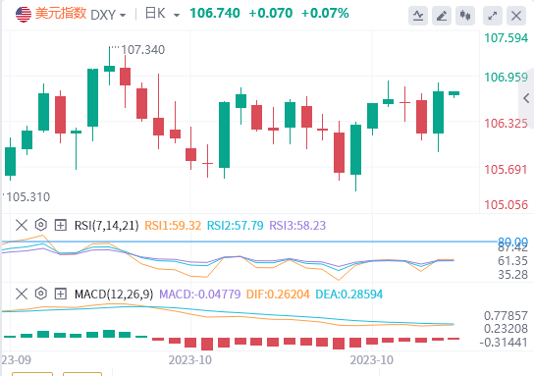Expand chart to fullscreen

coord(493,16)
